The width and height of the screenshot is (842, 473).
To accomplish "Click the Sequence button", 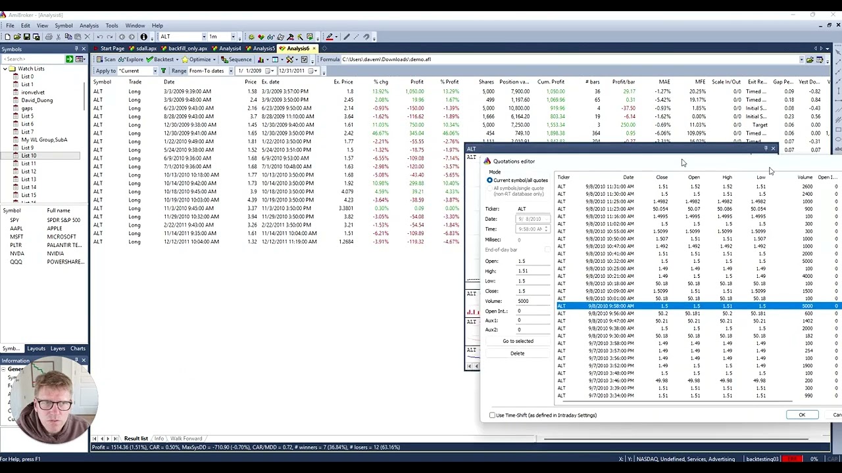I will tap(236, 59).
